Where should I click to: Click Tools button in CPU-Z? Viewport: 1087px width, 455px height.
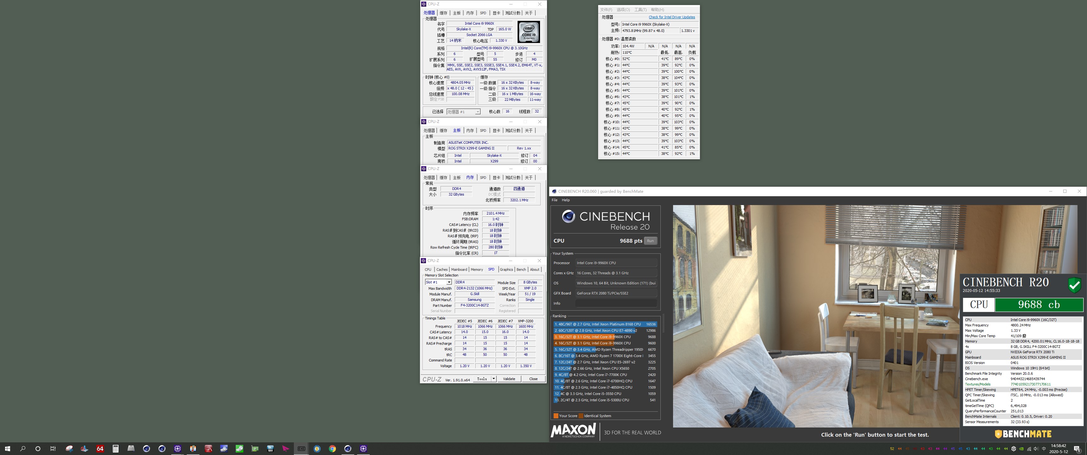(482, 379)
